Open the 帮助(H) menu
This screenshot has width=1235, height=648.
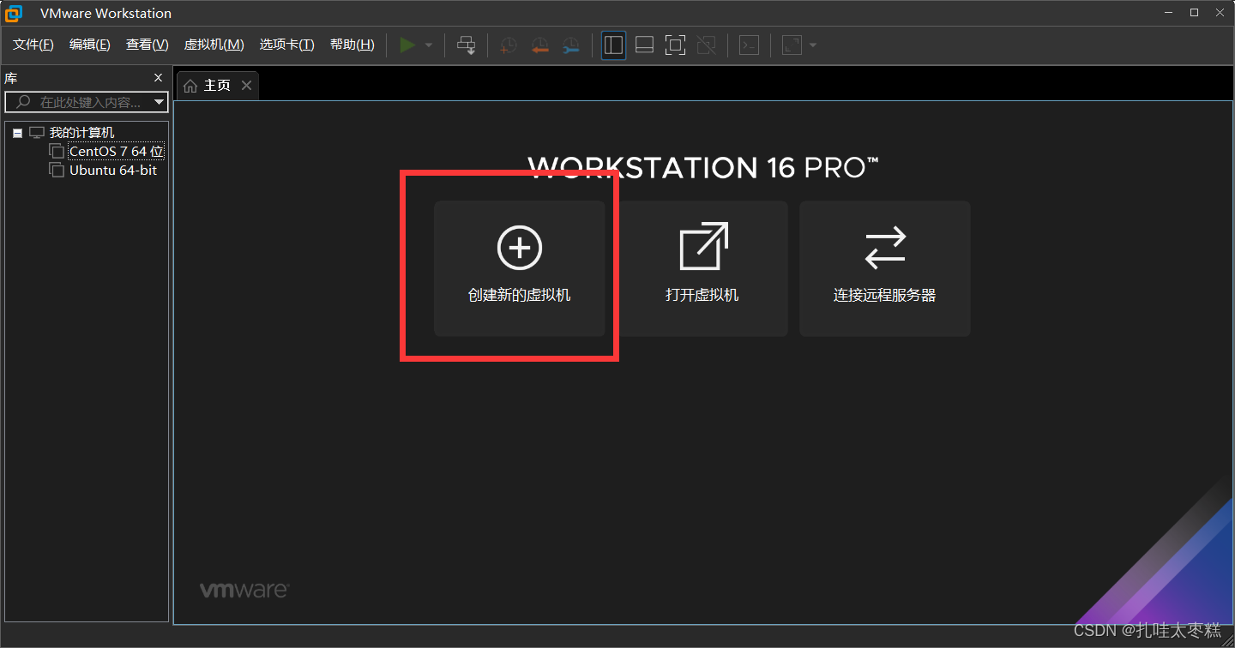pos(352,45)
